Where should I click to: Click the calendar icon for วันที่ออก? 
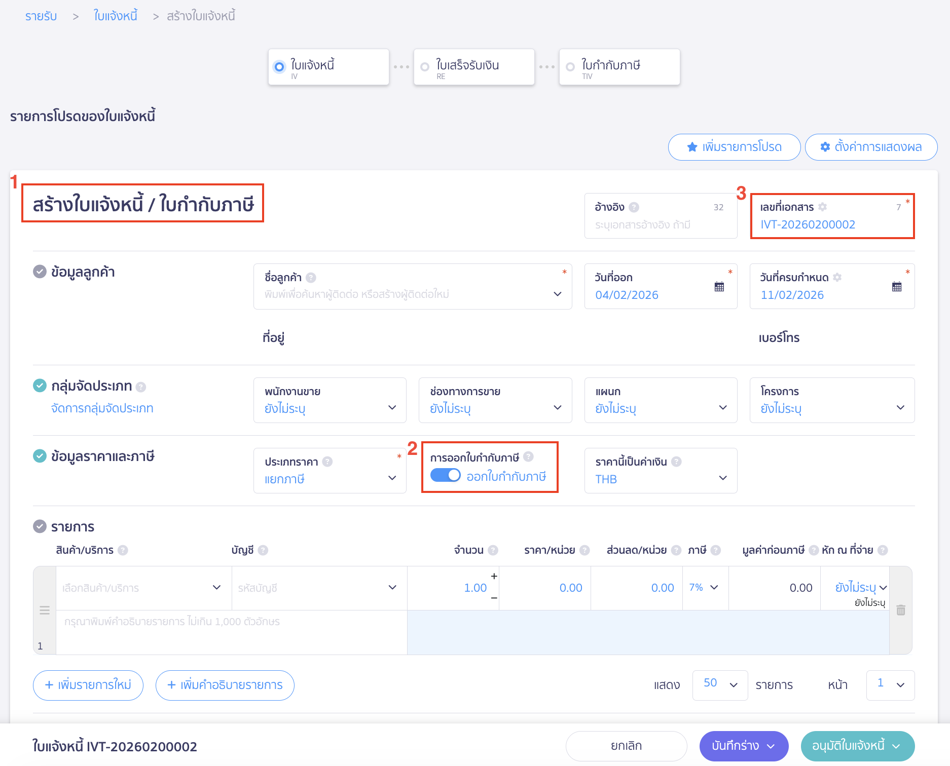pyautogui.click(x=719, y=287)
